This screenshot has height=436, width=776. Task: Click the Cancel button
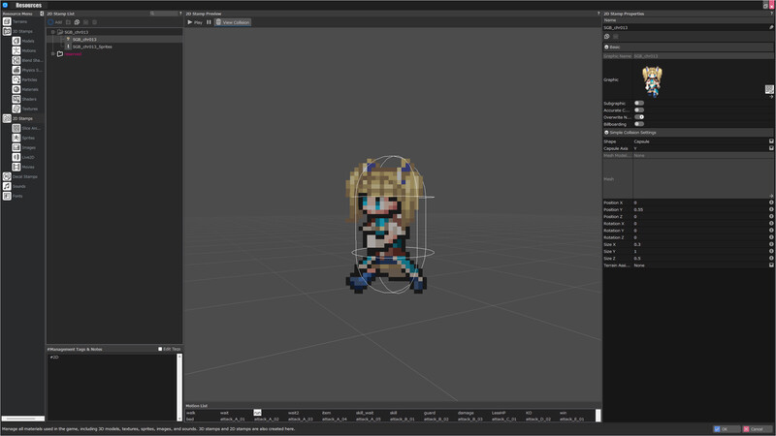(x=757, y=429)
